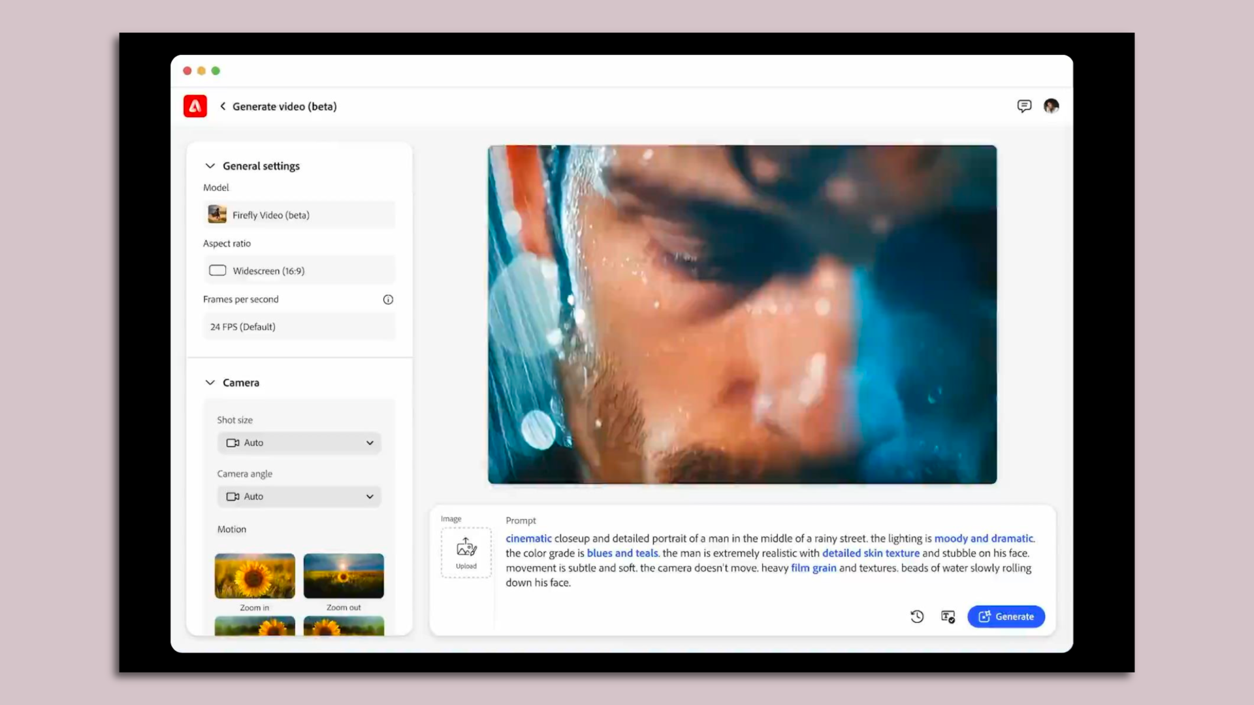This screenshot has height=705, width=1254.
Task: Click the back arrow next to Generate video
Action: pyautogui.click(x=223, y=106)
